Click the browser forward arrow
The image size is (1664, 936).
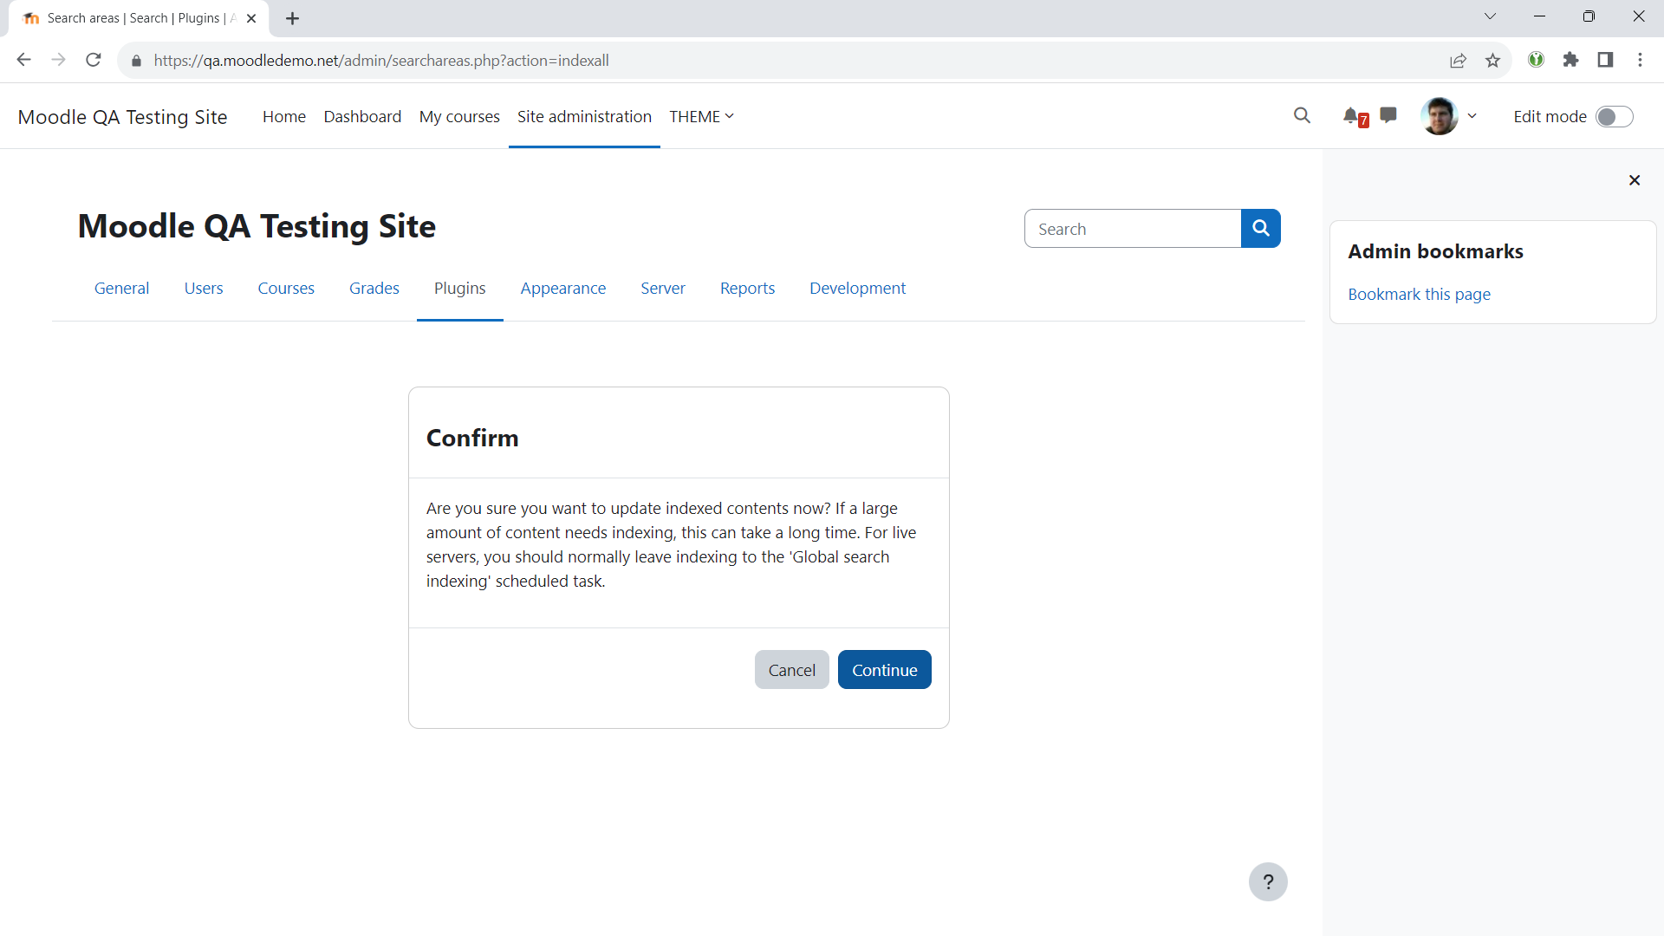click(x=58, y=60)
